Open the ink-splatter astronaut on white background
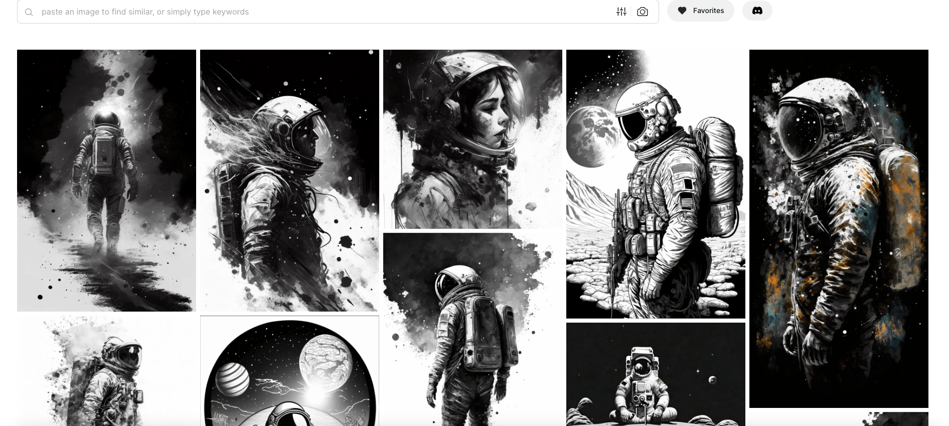949x426 pixels. (x=106, y=371)
